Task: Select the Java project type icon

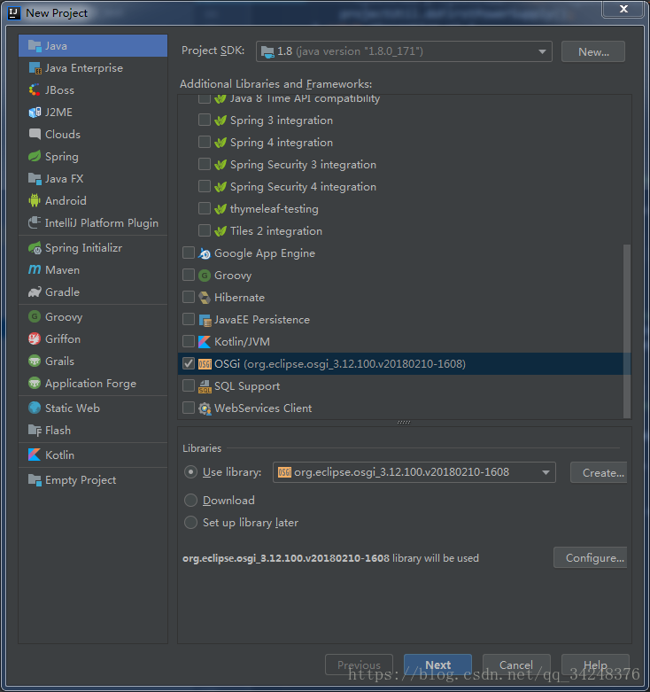Action: (35, 45)
